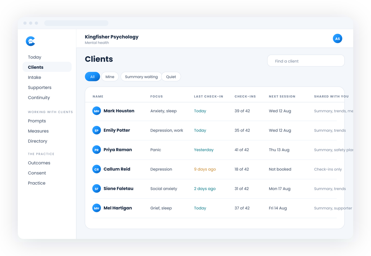Image resolution: width=371 pixels, height=256 pixels.
Task: Select Priya Raman's PR avatar
Action: click(97, 150)
